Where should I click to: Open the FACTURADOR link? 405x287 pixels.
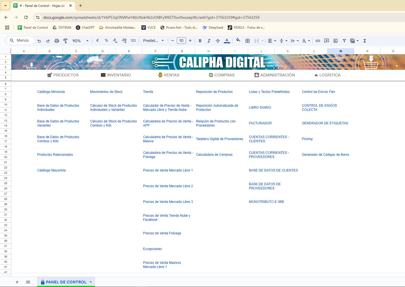point(260,123)
